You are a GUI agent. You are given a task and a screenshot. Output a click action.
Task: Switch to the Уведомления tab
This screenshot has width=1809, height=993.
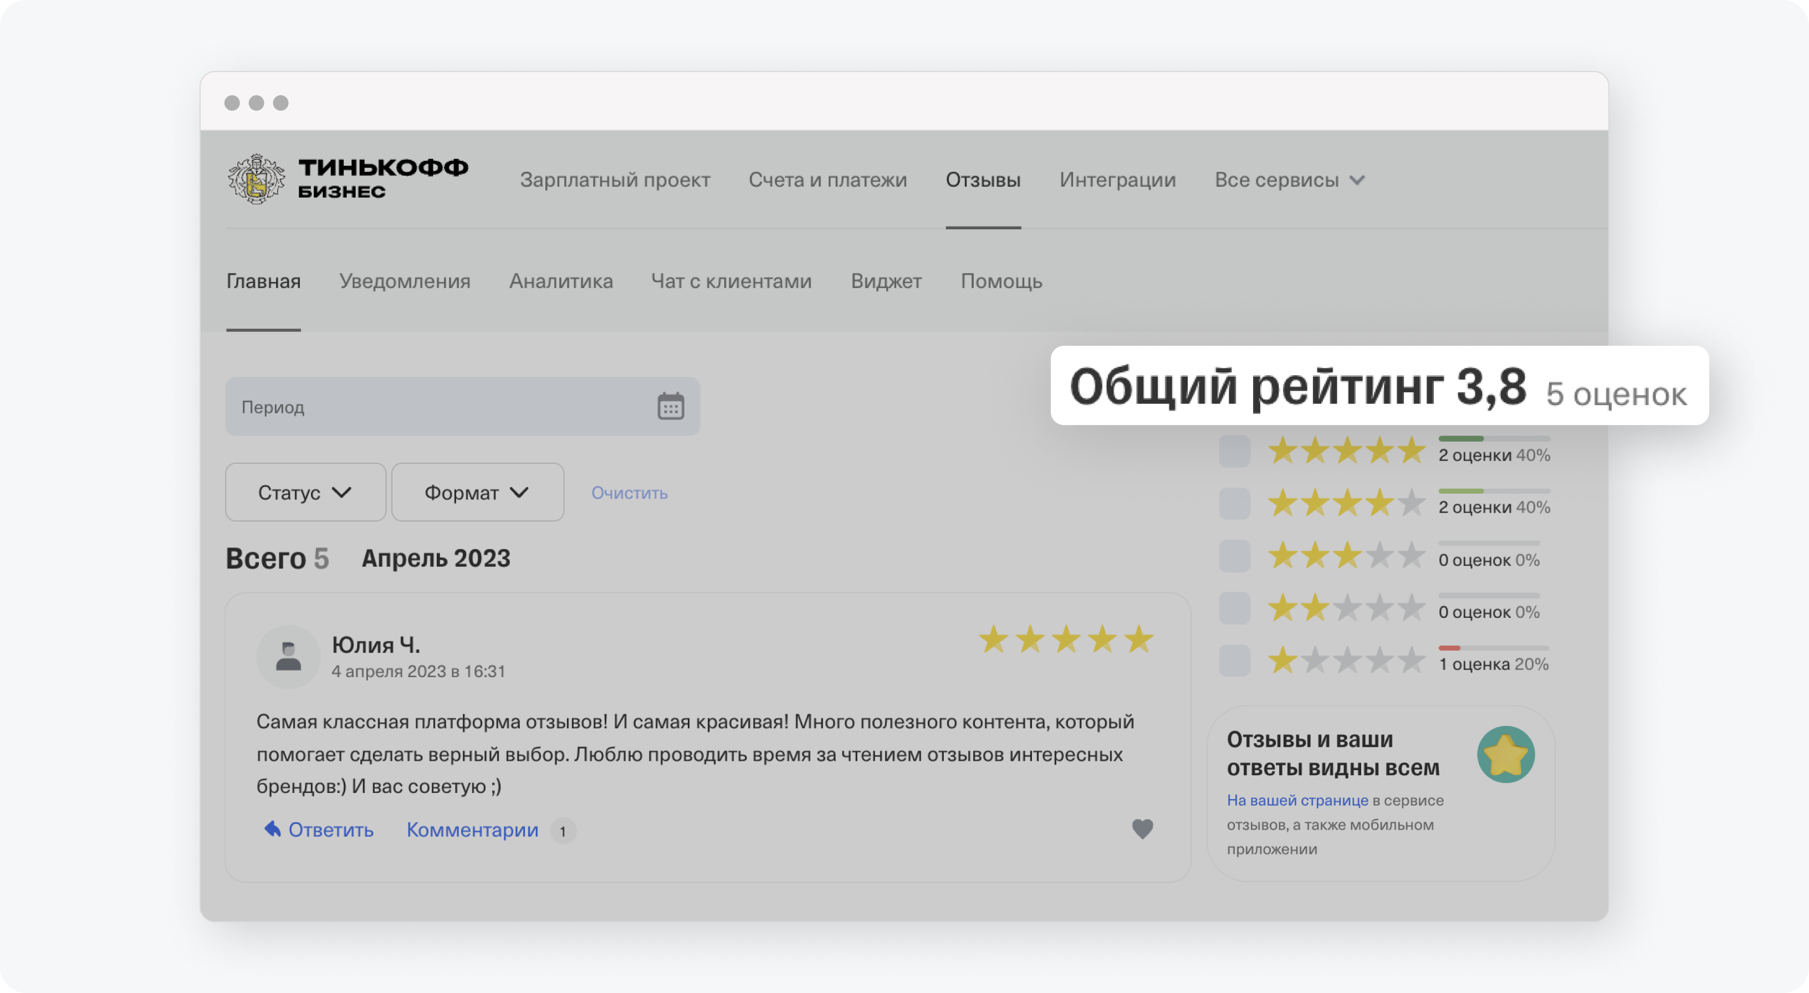pos(405,281)
